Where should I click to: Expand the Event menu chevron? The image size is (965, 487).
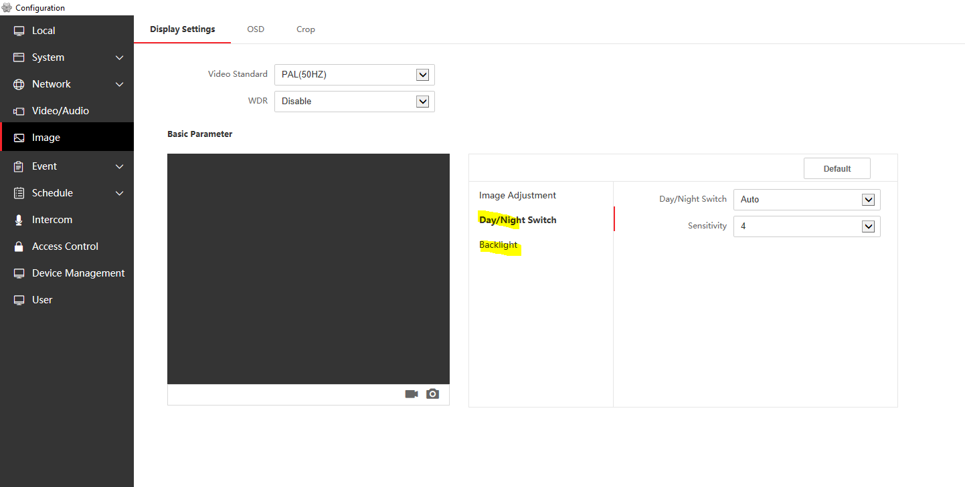(120, 166)
